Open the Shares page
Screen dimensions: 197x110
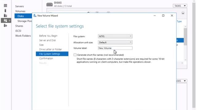tap(19, 26)
